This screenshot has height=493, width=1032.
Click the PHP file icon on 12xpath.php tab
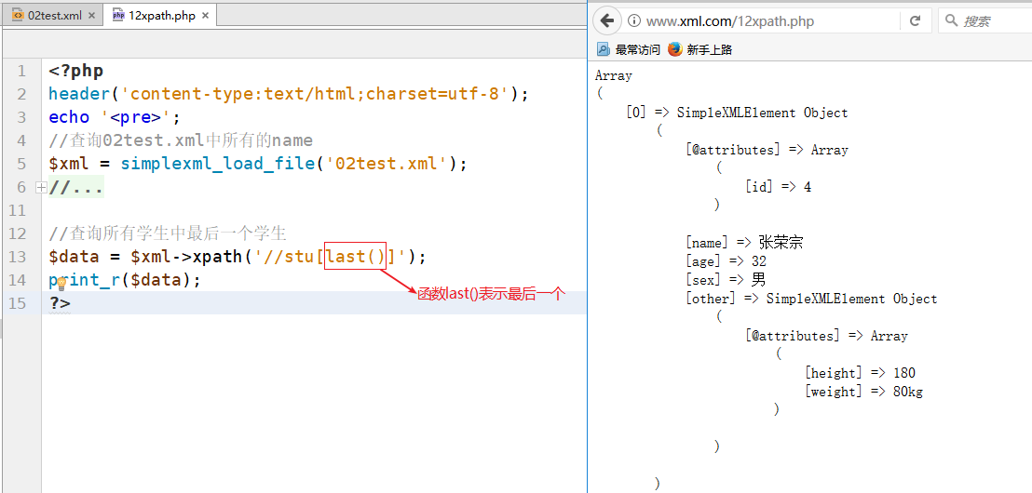[x=118, y=16]
